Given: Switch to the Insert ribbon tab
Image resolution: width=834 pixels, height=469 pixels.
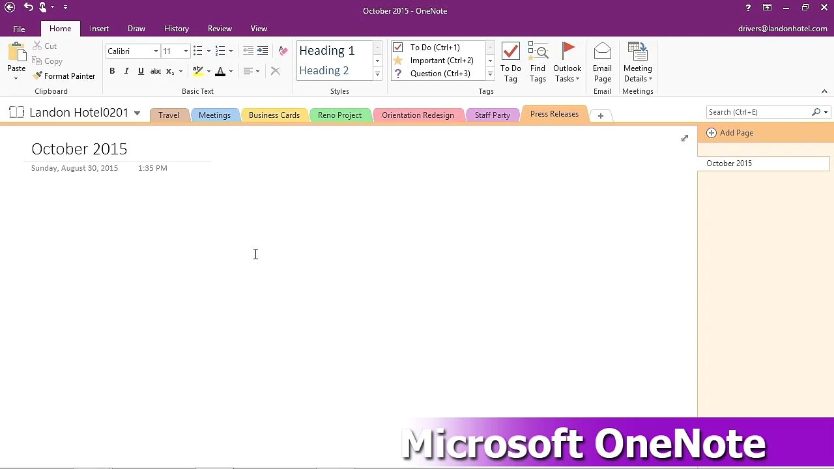Looking at the screenshot, I should coord(99,29).
